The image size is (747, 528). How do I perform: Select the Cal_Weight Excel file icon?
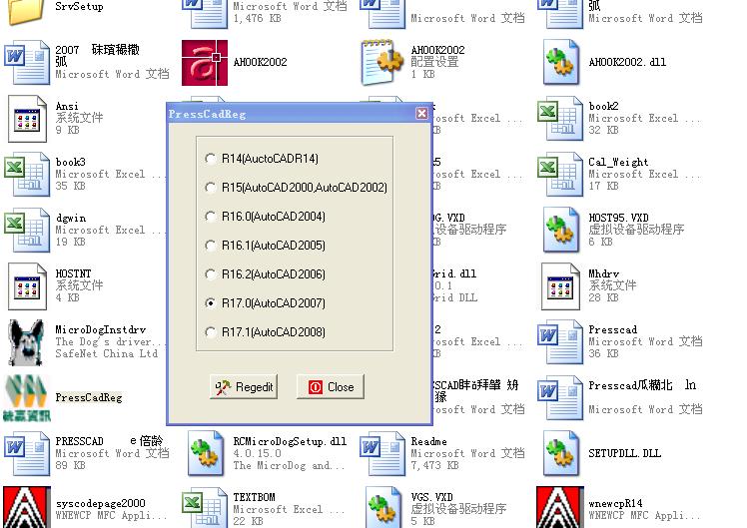[x=560, y=175]
